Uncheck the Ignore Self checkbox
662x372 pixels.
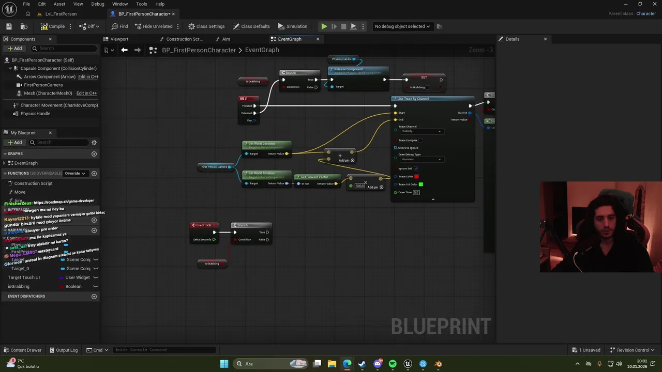[416, 168]
